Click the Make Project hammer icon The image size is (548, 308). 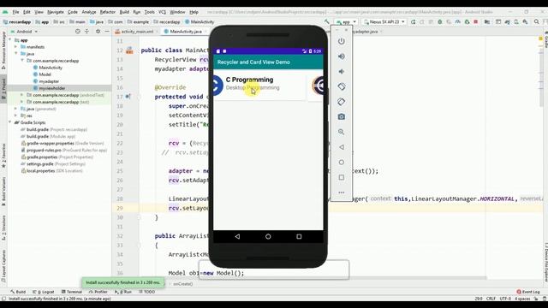(326, 21)
